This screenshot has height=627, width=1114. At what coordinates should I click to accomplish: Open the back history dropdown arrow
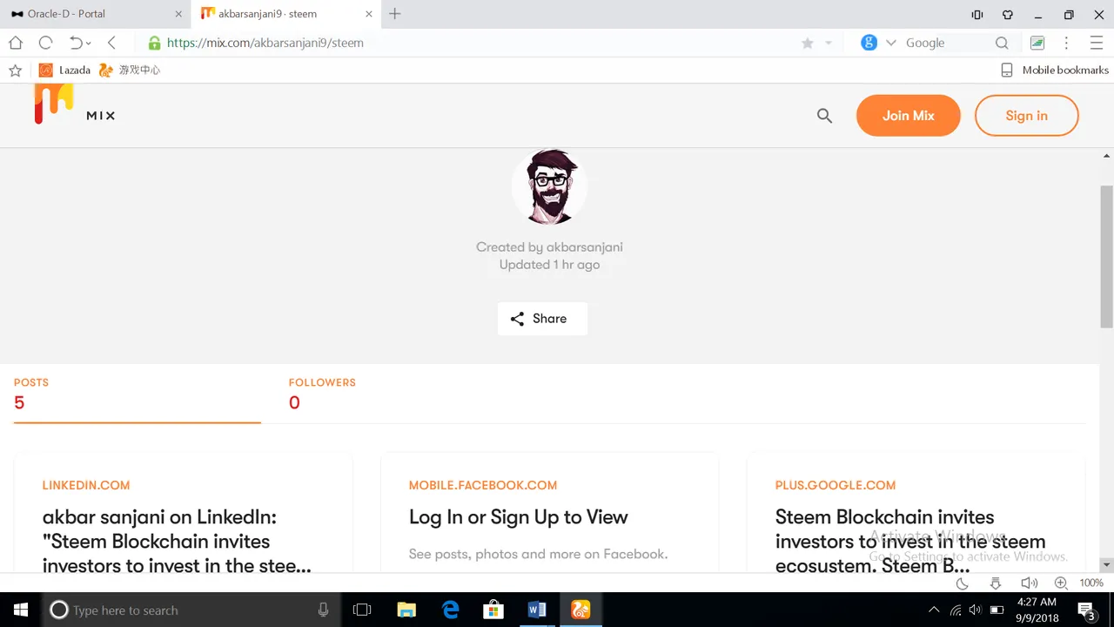[x=89, y=44]
